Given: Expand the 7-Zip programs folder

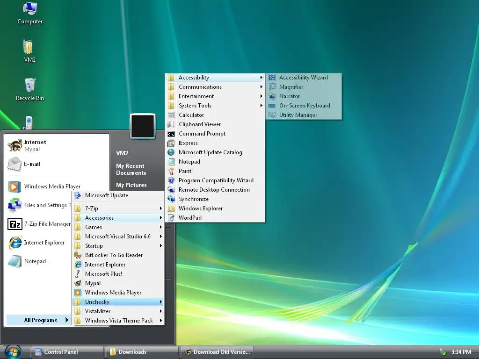Looking at the screenshot, I should 118,208.
